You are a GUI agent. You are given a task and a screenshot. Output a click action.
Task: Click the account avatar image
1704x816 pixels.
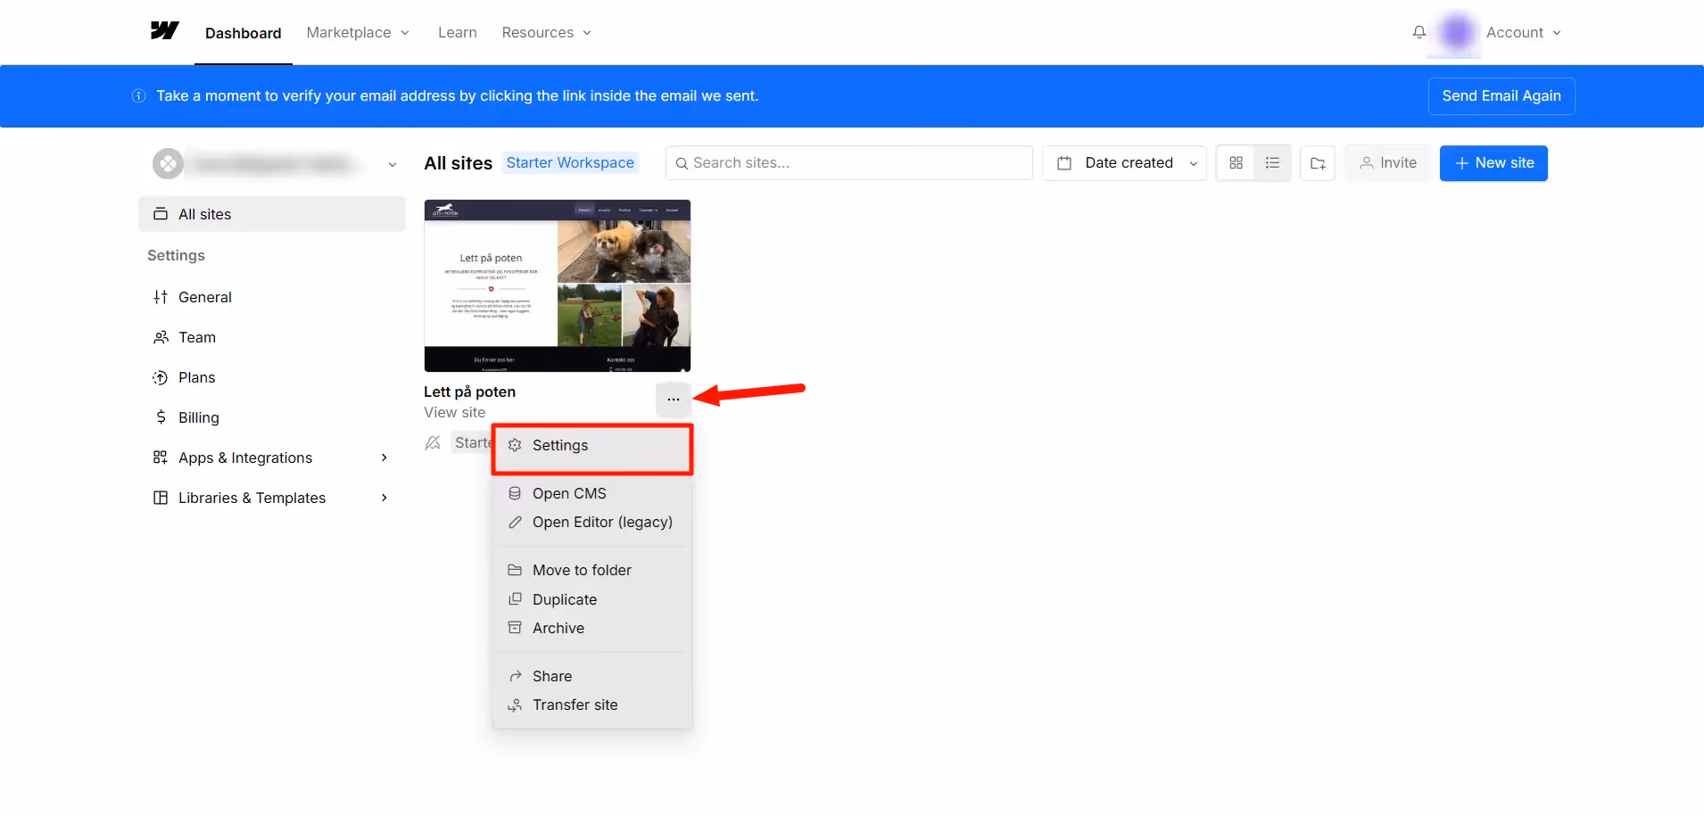point(1456,32)
